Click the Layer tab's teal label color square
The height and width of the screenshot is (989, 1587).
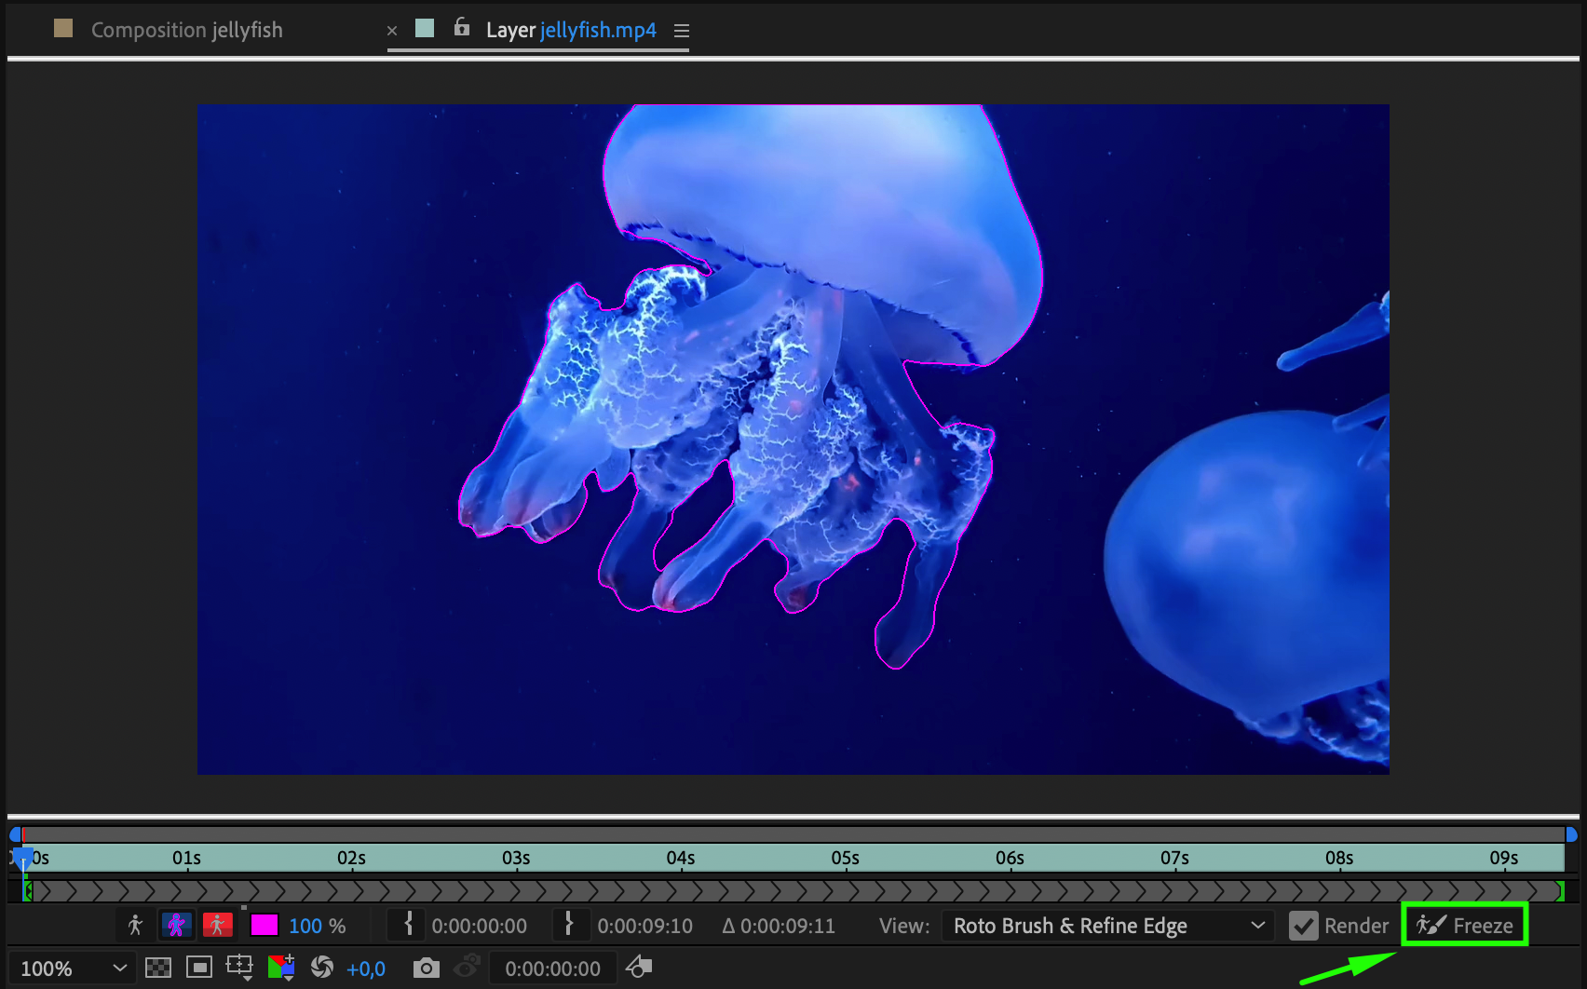[425, 28]
